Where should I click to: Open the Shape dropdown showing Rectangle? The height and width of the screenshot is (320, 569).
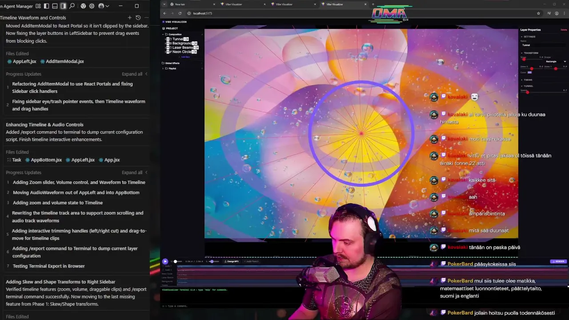(x=556, y=61)
